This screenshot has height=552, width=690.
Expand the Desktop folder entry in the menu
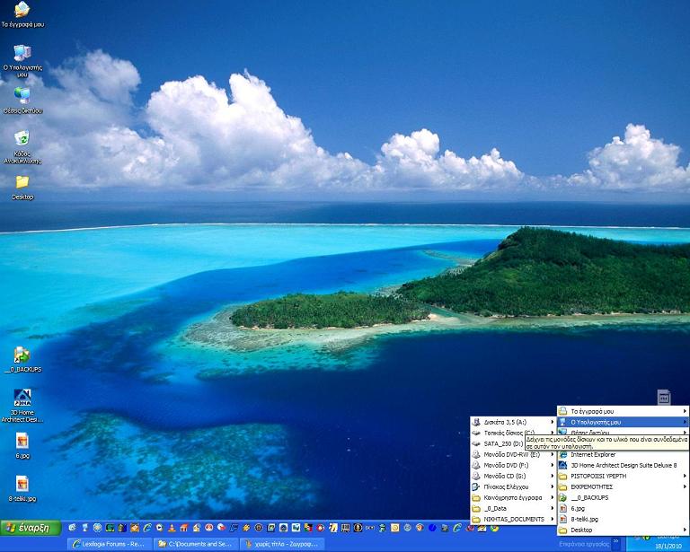click(x=624, y=530)
